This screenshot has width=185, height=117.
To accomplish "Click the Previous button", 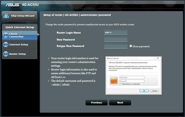I will (x=96, y=103).
